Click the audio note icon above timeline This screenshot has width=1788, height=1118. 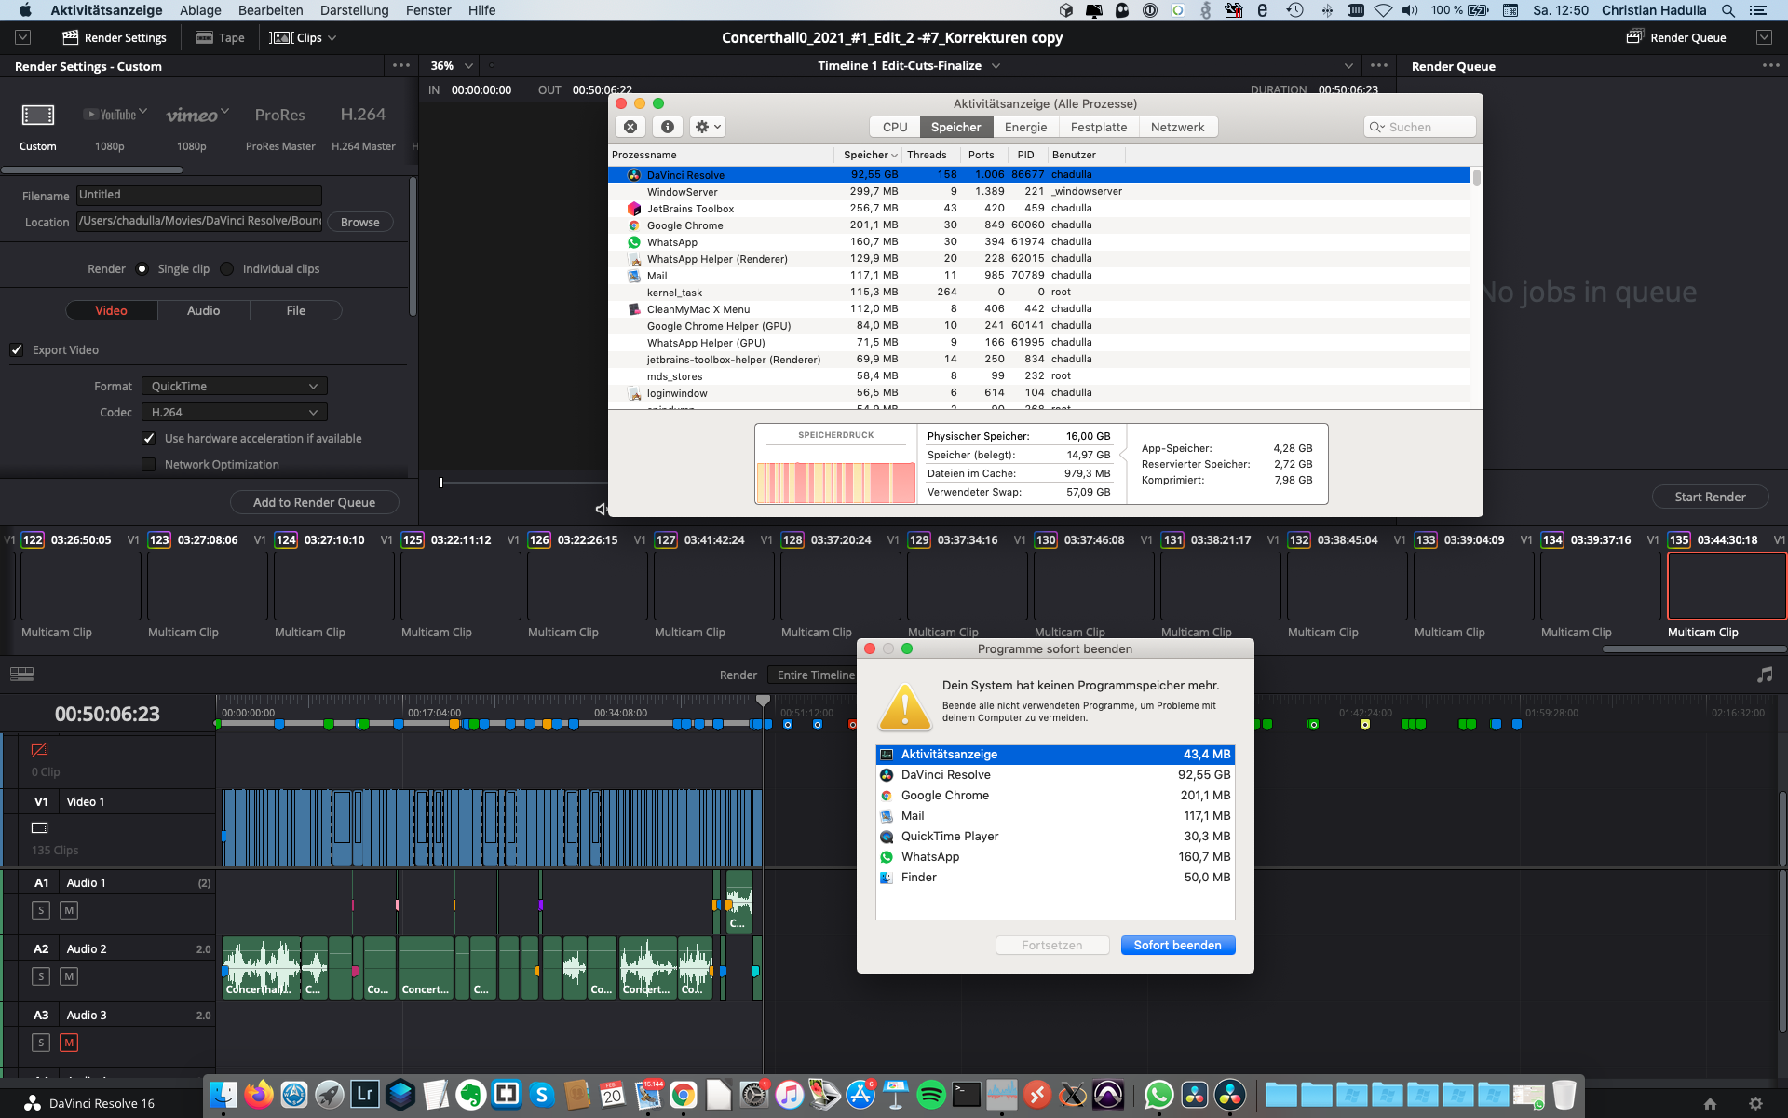pyautogui.click(x=1765, y=675)
